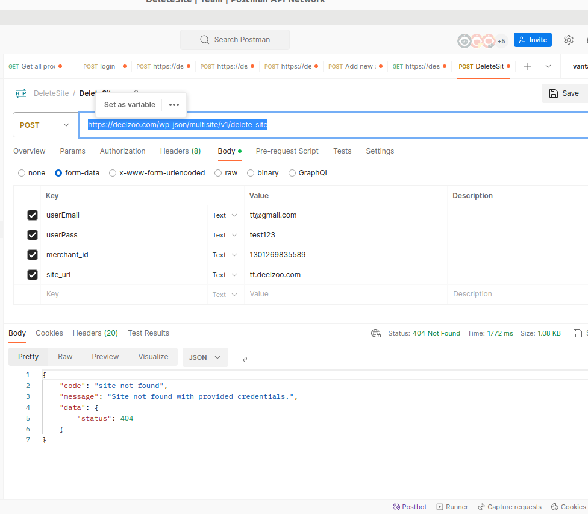The width and height of the screenshot is (588, 514).
Task: Click the Search Postman field
Action: pos(235,40)
